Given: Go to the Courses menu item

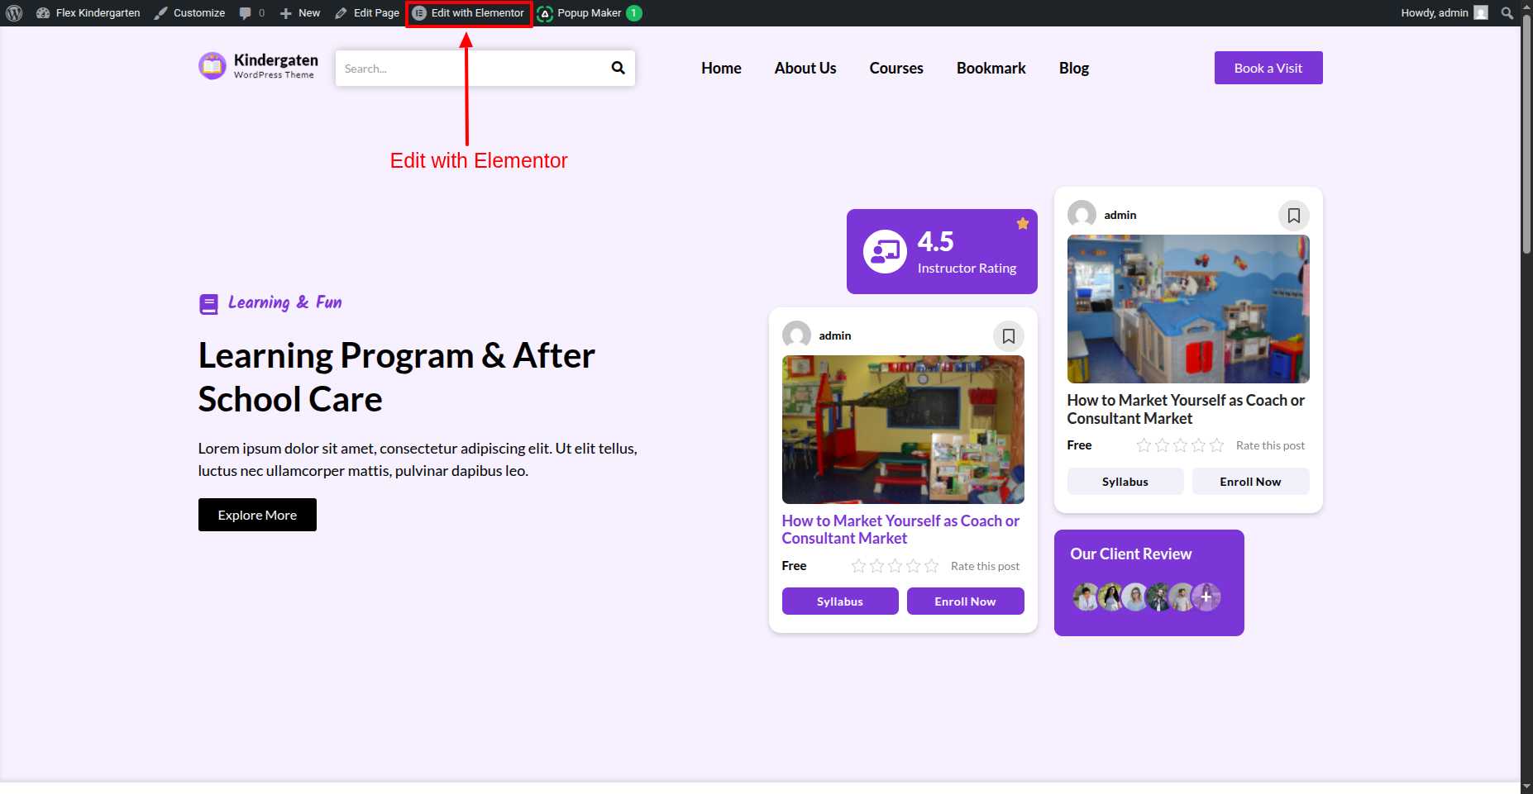Looking at the screenshot, I should click(895, 69).
